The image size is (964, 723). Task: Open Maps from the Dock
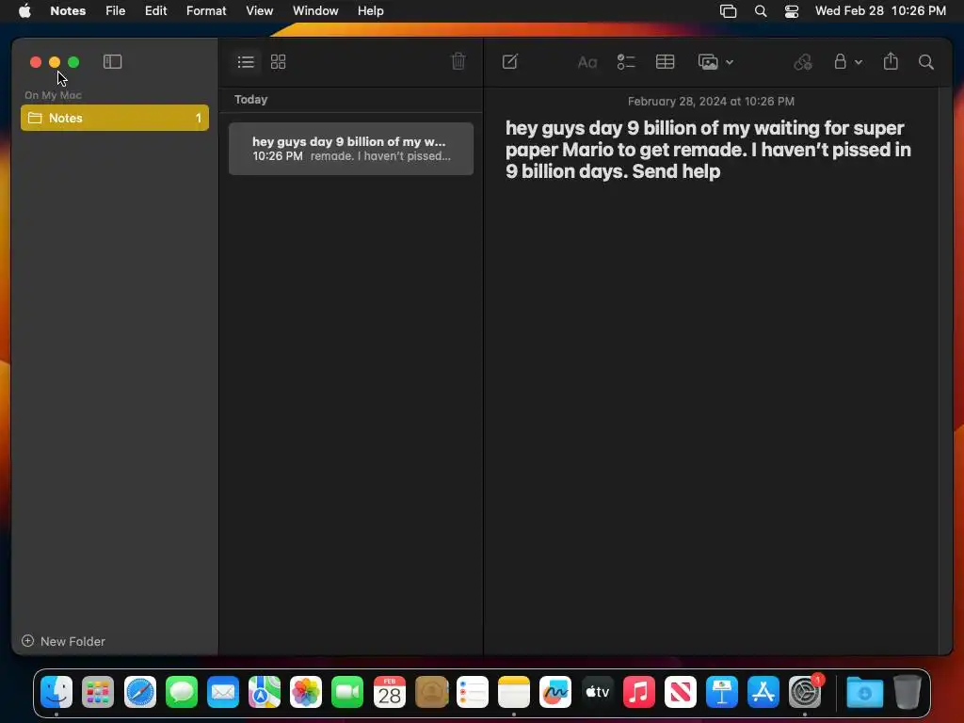click(265, 692)
